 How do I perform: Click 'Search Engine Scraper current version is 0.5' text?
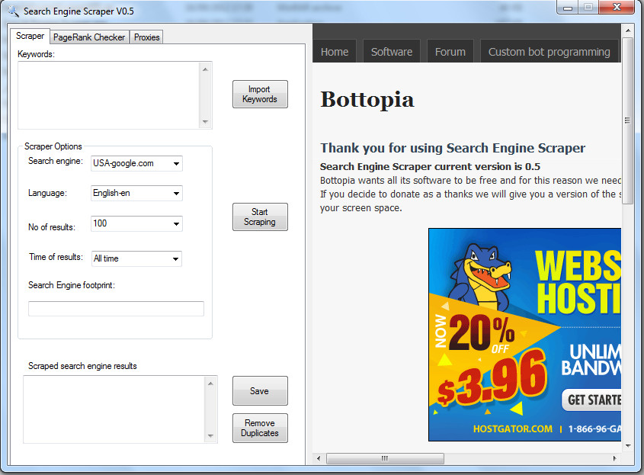(430, 166)
